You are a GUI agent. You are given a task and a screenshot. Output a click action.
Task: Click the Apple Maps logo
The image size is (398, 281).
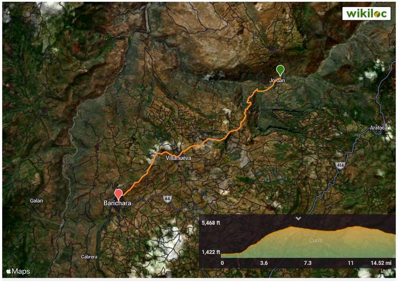[x=18, y=271]
